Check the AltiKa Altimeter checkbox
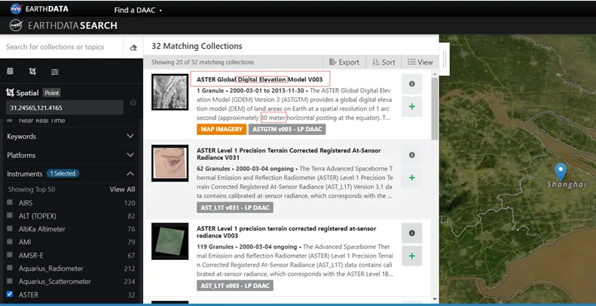The width and height of the screenshot is (596, 306). (10, 229)
